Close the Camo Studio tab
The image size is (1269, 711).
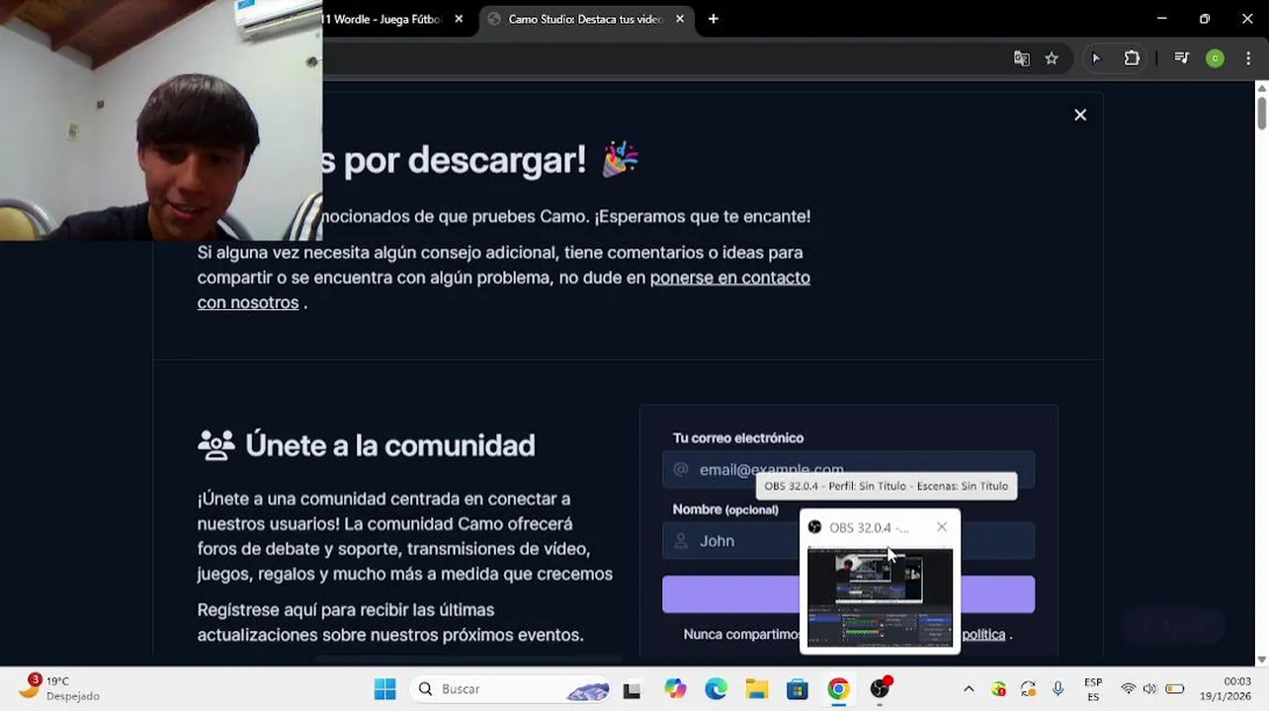click(680, 19)
